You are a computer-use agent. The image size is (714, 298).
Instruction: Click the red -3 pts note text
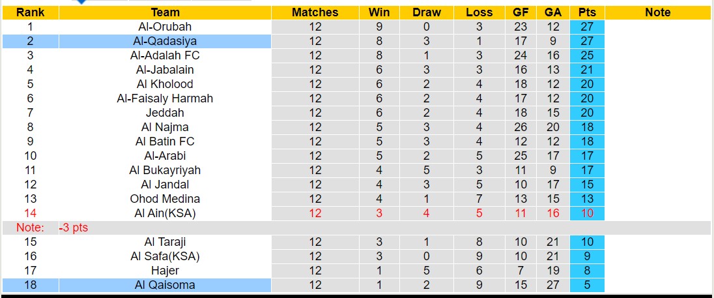[x=73, y=228]
